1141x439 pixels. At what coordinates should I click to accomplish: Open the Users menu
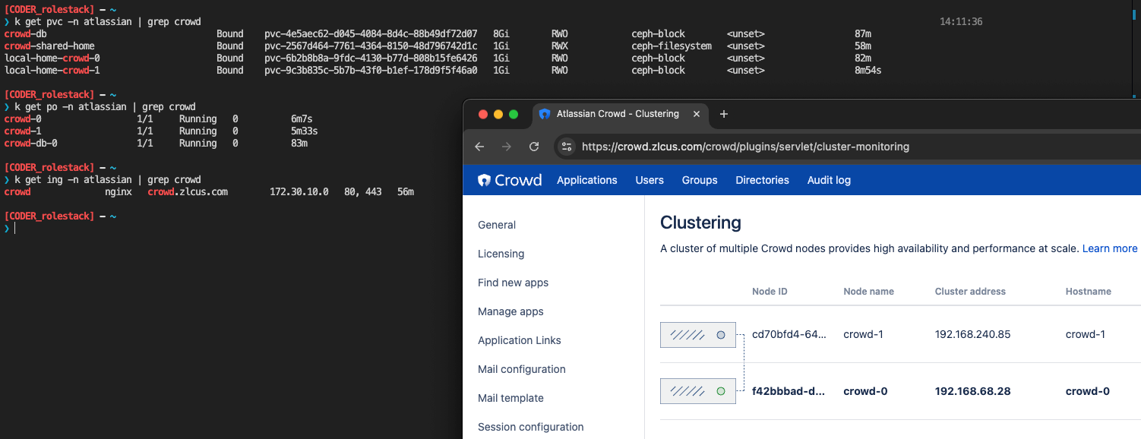click(650, 180)
